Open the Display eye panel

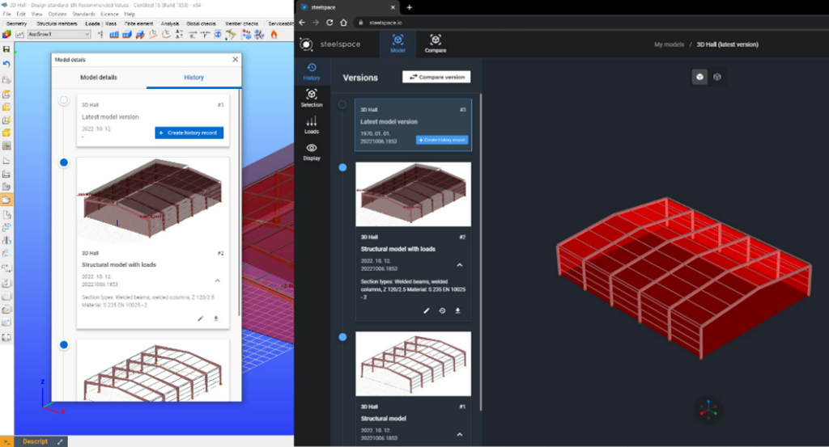(x=312, y=151)
